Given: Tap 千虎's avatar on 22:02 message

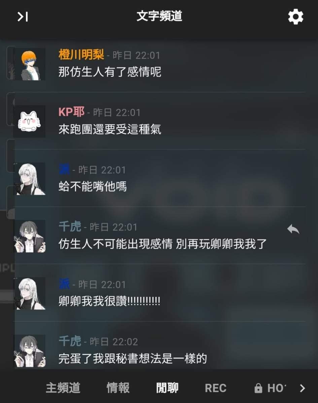Looking at the screenshot, I should click(x=30, y=351).
